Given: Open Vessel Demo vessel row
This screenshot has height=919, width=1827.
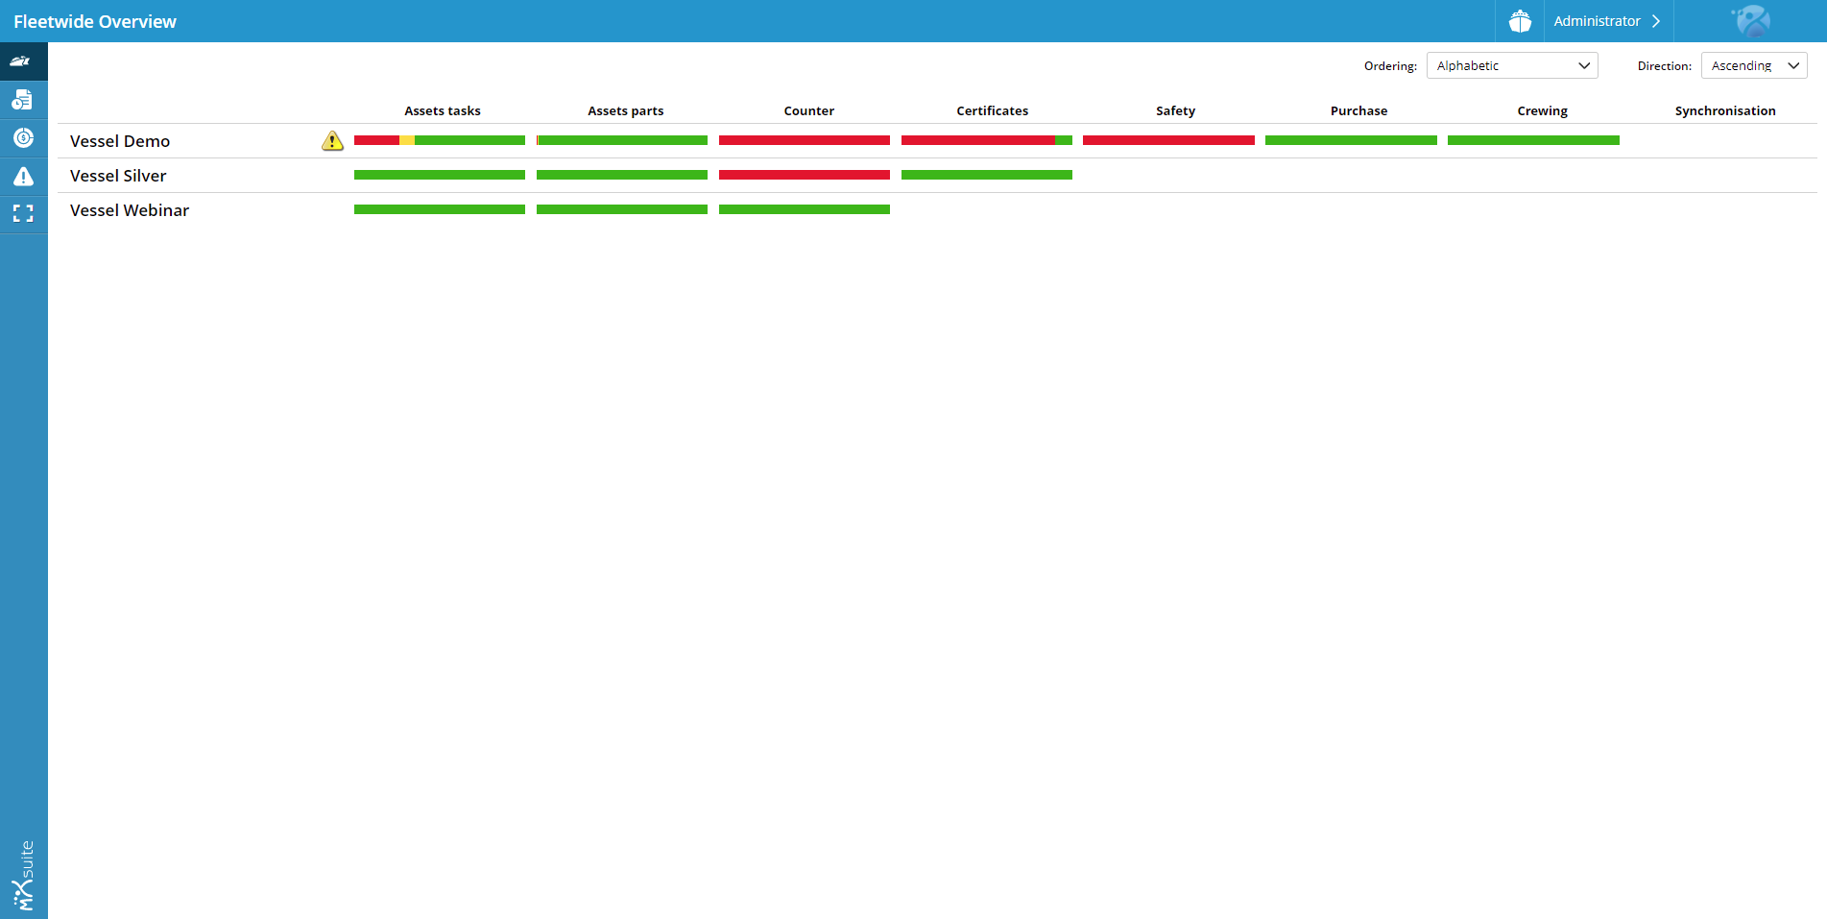Looking at the screenshot, I should point(120,141).
